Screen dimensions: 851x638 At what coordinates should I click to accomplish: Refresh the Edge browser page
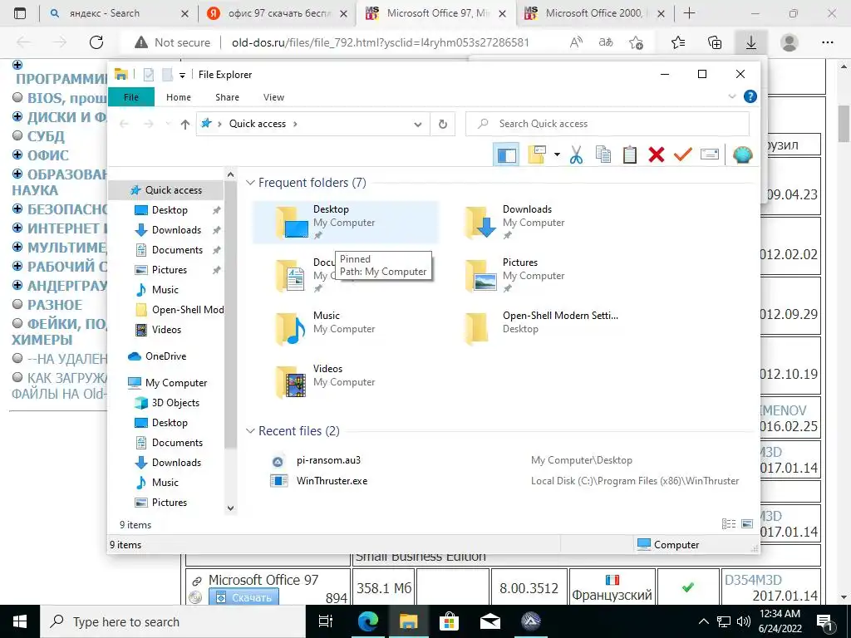click(96, 42)
